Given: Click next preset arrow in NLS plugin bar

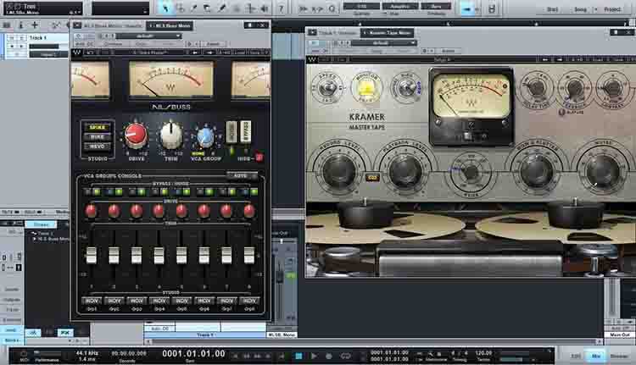Looking at the screenshot, I should pos(209,53).
